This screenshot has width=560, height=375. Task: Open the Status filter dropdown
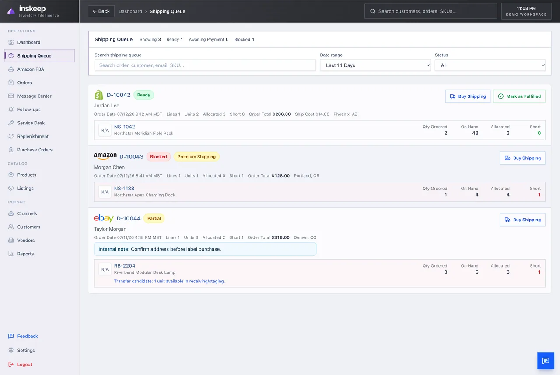point(490,65)
